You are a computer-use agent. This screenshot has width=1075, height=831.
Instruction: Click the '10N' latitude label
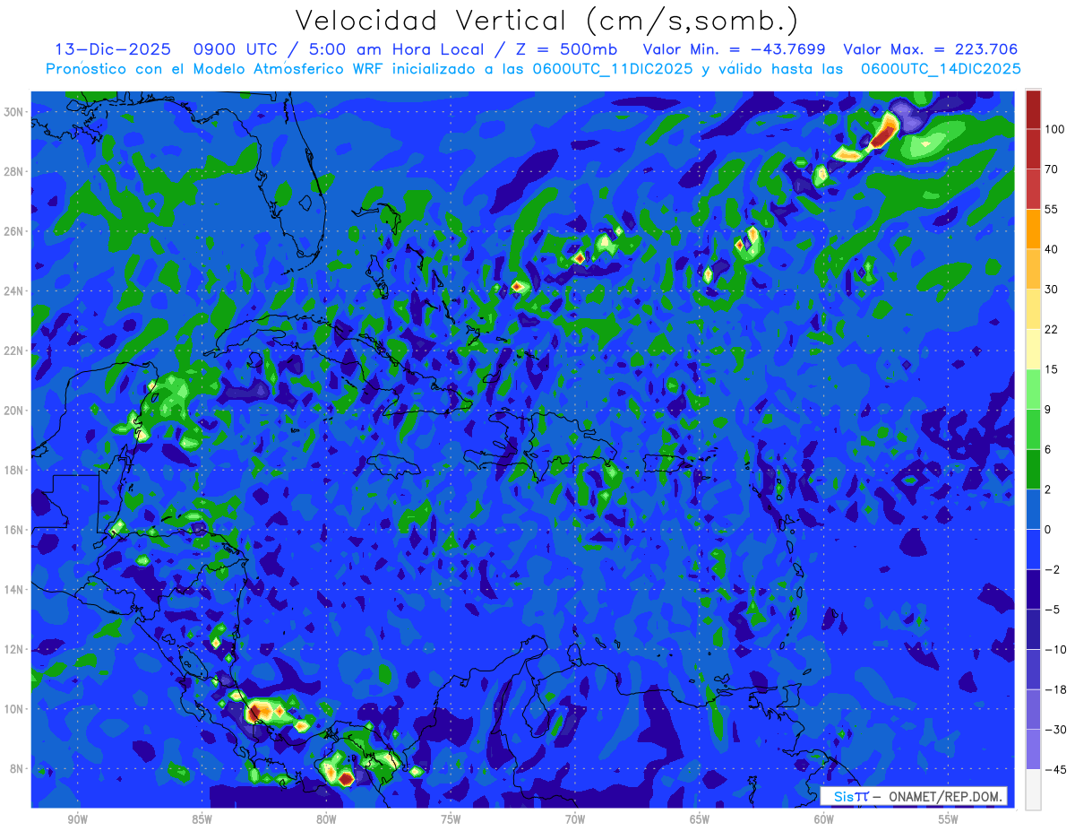[x=14, y=709]
